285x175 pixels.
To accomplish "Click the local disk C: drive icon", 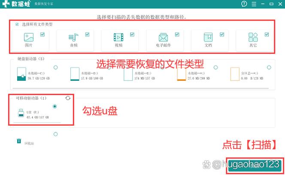I will pyautogui.click(x=21, y=74).
